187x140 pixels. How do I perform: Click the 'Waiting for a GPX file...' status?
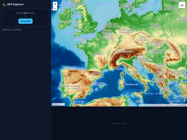[x=12, y=30]
